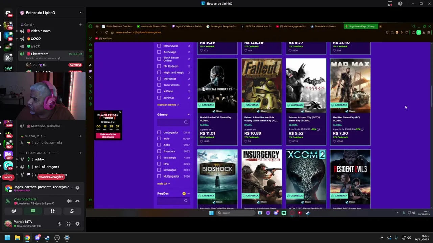Close the Black Friday Turbo popup
The width and height of the screenshot is (433, 243).
click(120, 112)
